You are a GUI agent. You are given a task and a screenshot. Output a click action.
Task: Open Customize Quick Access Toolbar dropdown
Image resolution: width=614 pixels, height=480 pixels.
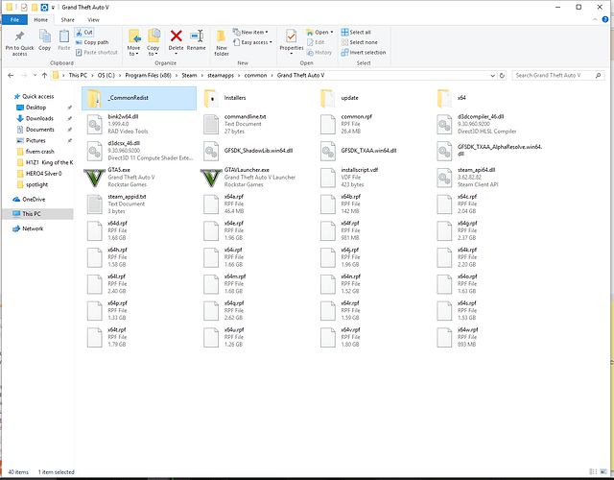[53, 8]
